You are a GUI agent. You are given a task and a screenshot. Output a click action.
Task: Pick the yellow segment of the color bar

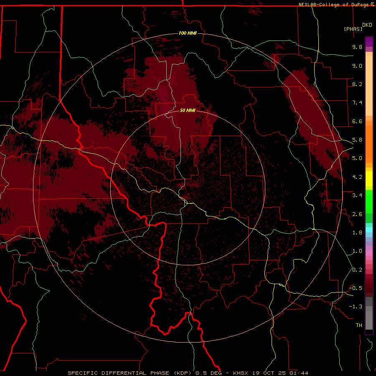coord(369,179)
